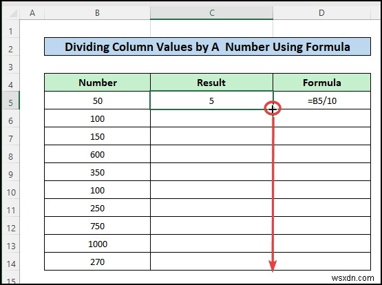Select cell B5 containing 50
This screenshot has height=285, width=382.
coord(98,101)
